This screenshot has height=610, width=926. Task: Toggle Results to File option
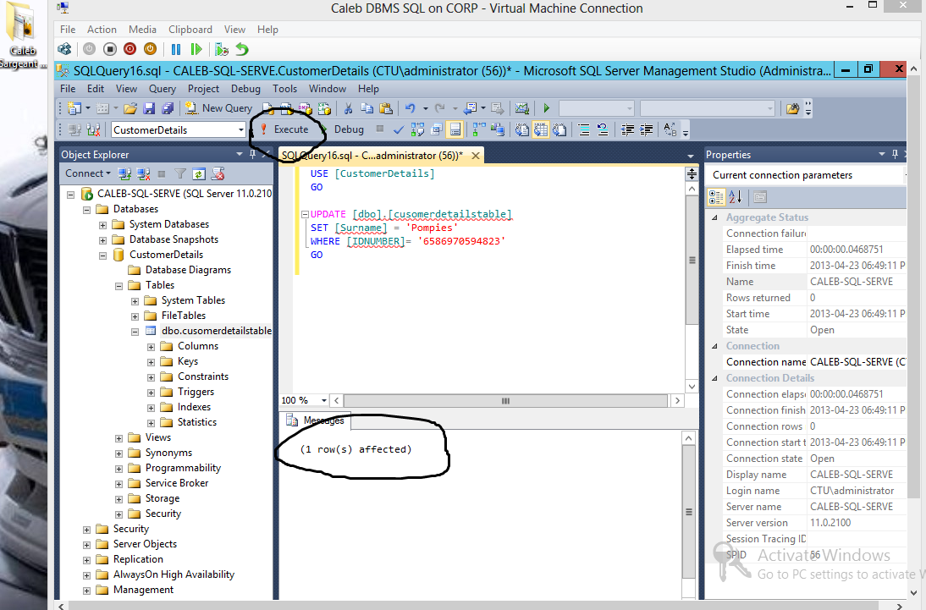pyautogui.click(x=559, y=130)
